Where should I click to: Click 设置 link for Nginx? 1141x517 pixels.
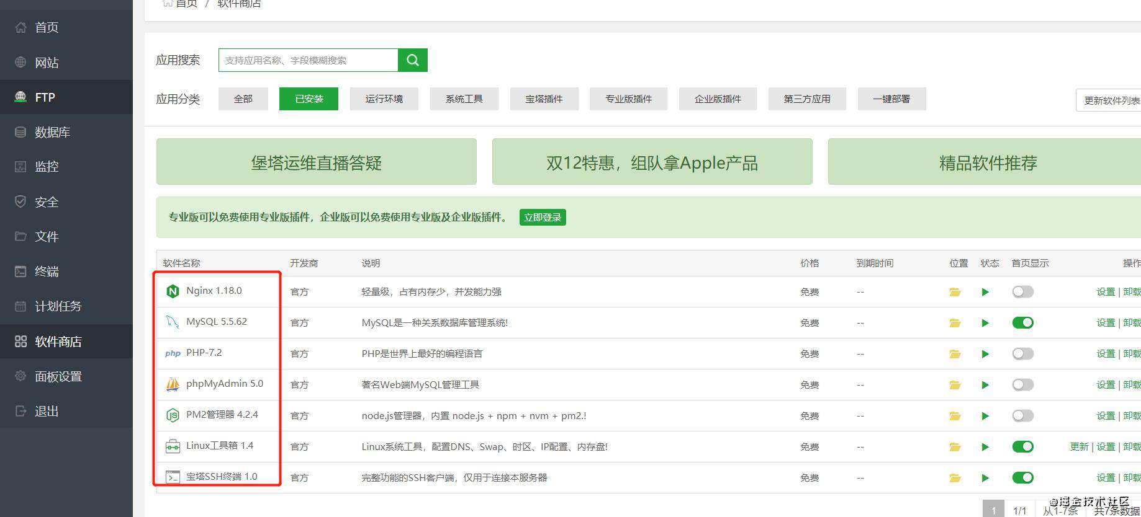(1106, 292)
